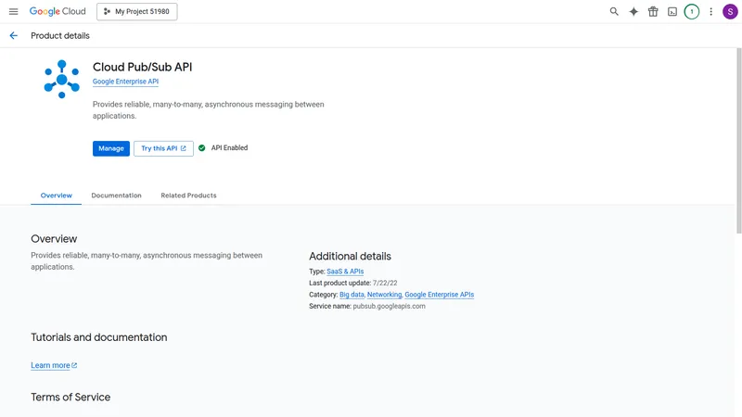Open the Google Enterprise APIs category link

pos(439,295)
